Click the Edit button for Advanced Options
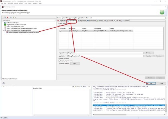 tap(75, 64)
